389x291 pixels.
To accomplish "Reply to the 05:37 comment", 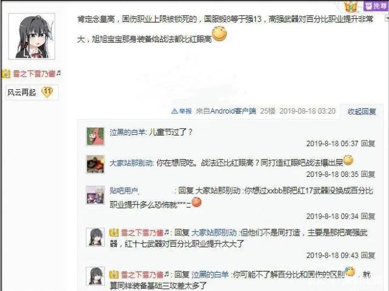I will [368, 143].
